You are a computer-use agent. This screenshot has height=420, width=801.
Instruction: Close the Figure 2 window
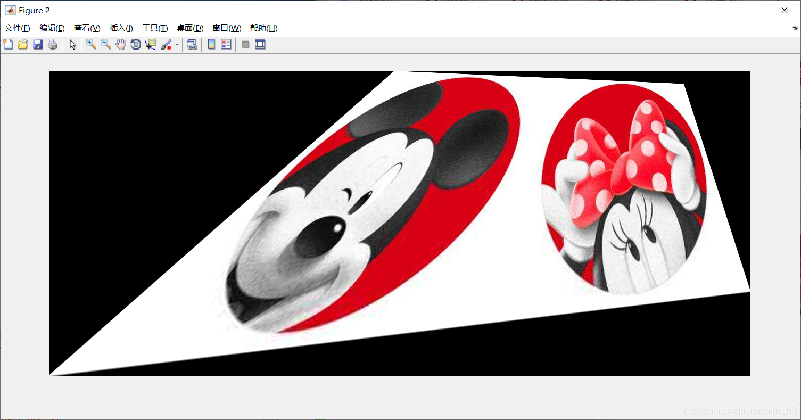click(x=785, y=10)
